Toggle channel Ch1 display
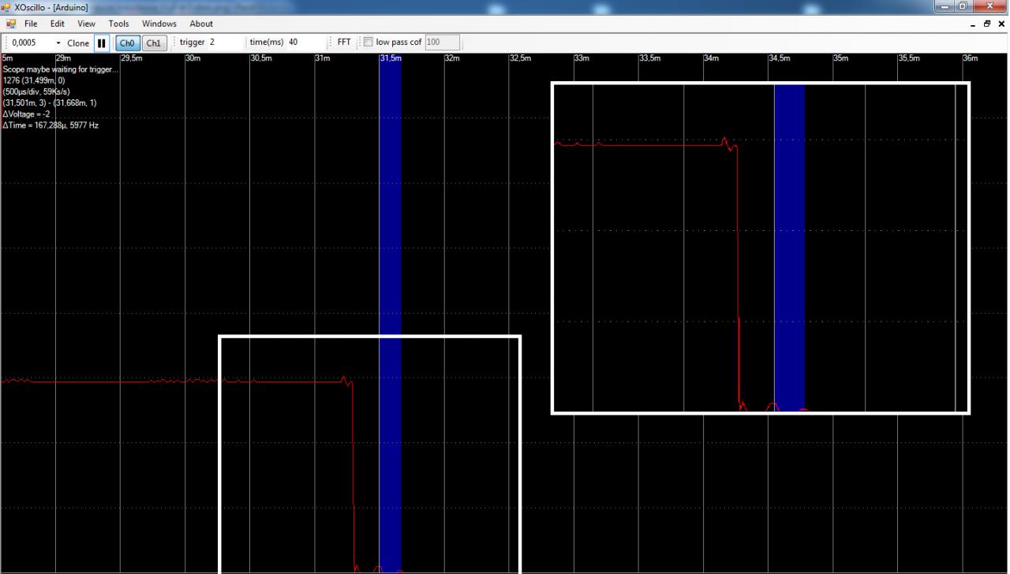Image resolution: width=1010 pixels, height=574 pixels. click(x=154, y=43)
